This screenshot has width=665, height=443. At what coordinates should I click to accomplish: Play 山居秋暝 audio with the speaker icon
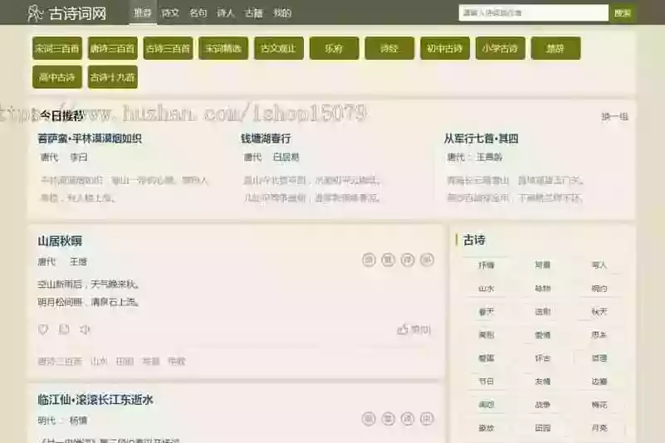pyautogui.click(x=85, y=329)
